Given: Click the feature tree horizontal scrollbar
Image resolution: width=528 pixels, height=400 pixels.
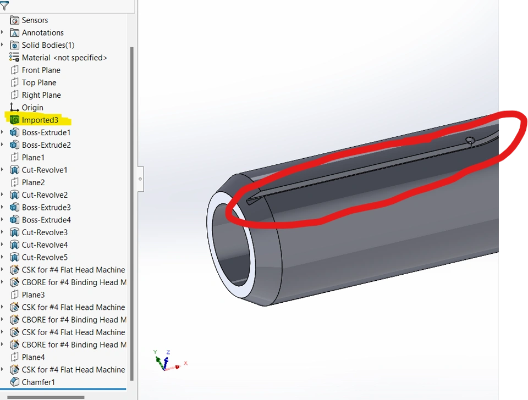Looking at the screenshot, I should click(46, 397).
